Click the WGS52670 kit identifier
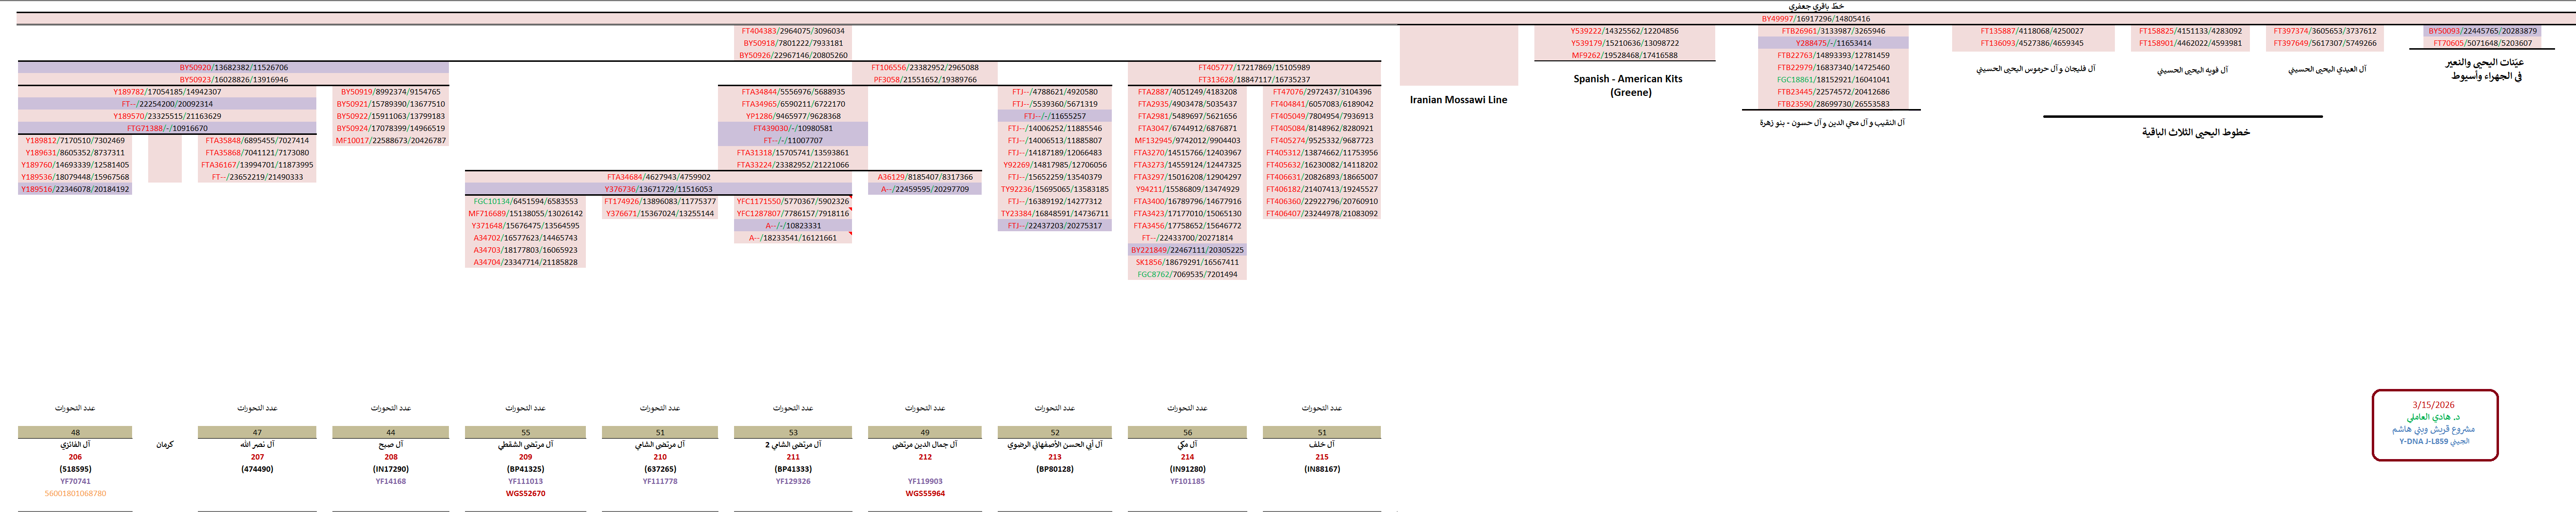Image resolution: width=2576 pixels, height=517 pixels. click(x=525, y=493)
